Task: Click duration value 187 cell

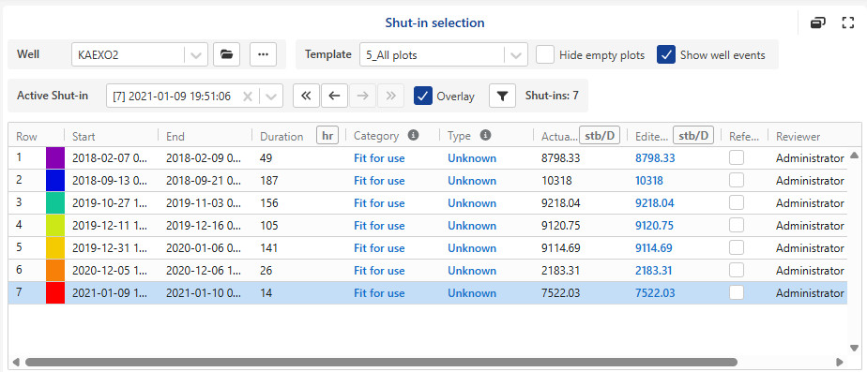Action: click(268, 181)
